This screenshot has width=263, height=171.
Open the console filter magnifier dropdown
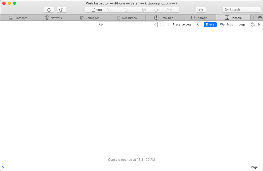[x=101, y=24]
